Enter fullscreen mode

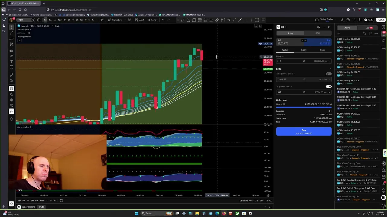pyautogui.click(x=354, y=20)
